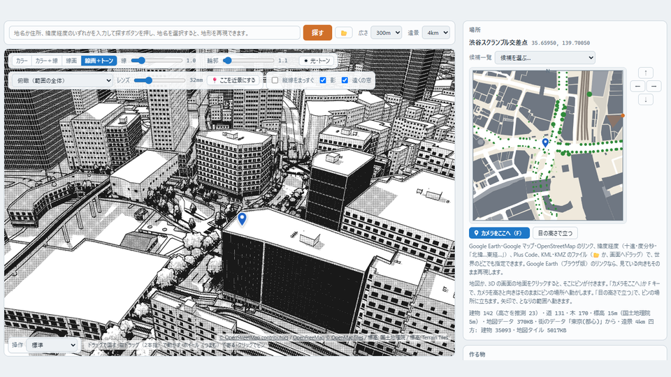Open the 候補を選ぶ... candidates dropdown

click(544, 58)
